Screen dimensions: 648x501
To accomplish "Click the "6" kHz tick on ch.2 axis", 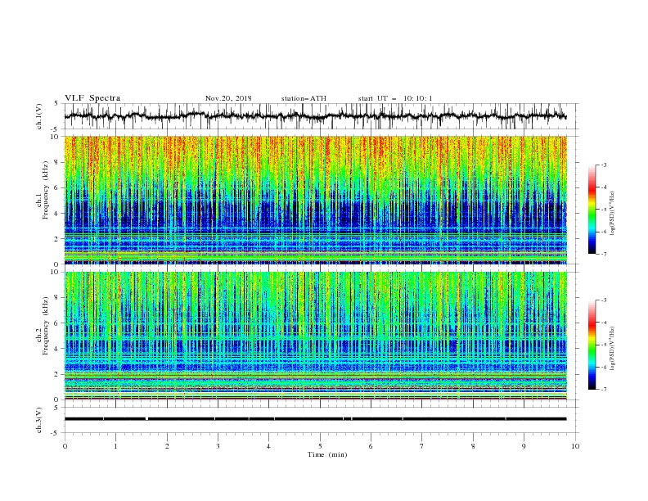I will click(57, 323).
